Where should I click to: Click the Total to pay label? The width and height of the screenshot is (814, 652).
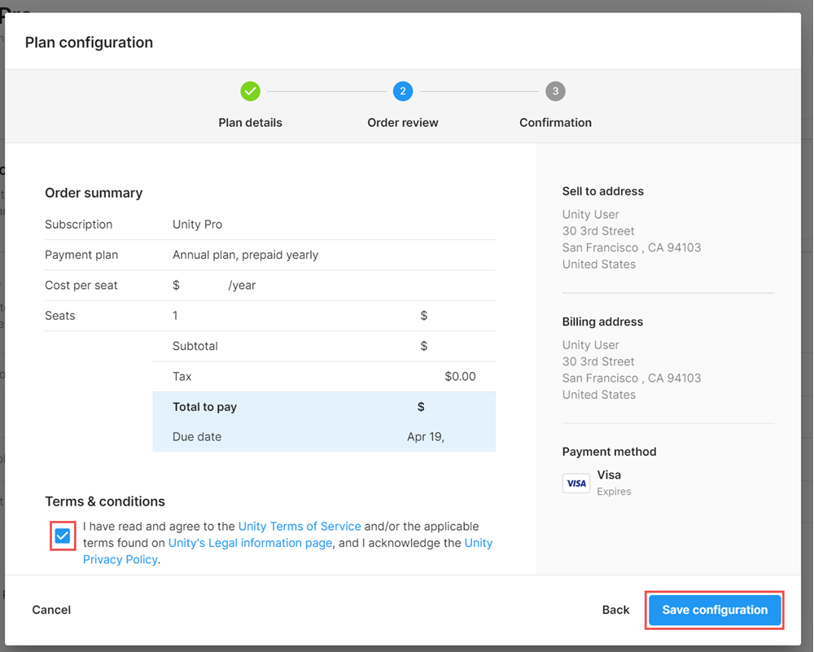(x=204, y=407)
